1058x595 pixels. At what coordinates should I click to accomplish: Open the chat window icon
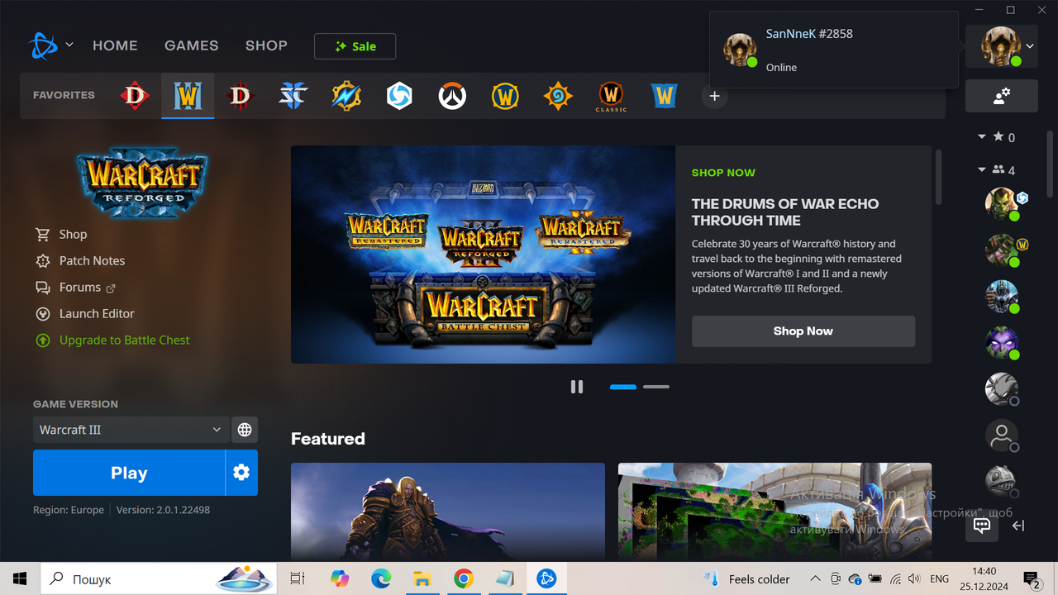pyautogui.click(x=982, y=526)
